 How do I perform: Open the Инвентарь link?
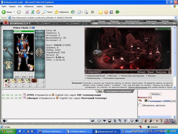[x=103, y=23]
